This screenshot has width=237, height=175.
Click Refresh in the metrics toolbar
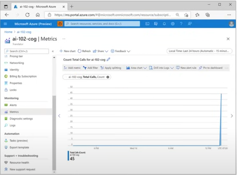pyautogui.click(x=84, y=51)
